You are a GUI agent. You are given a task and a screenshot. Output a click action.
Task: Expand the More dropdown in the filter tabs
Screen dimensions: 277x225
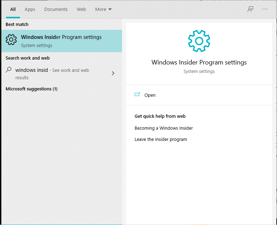[103, 9]
